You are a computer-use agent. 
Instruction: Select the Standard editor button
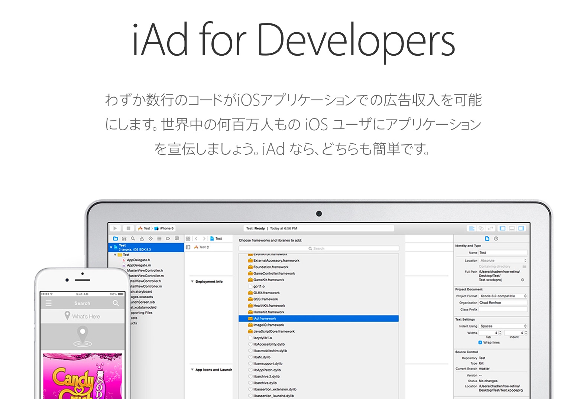tap(472, 228)
